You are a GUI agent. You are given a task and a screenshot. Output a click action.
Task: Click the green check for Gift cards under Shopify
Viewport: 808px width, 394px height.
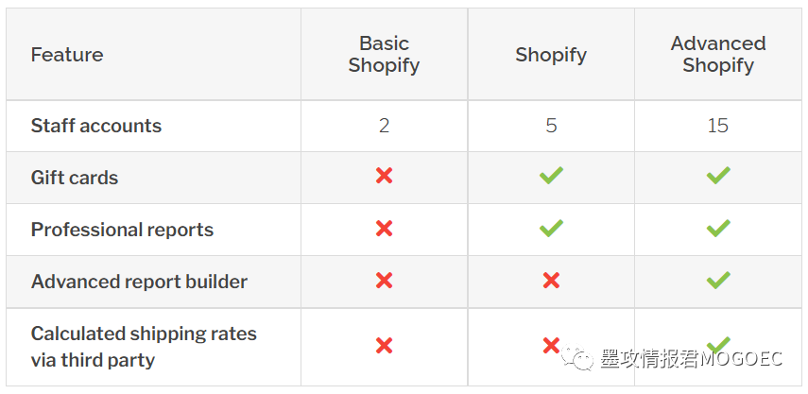(x=551, y=176)
